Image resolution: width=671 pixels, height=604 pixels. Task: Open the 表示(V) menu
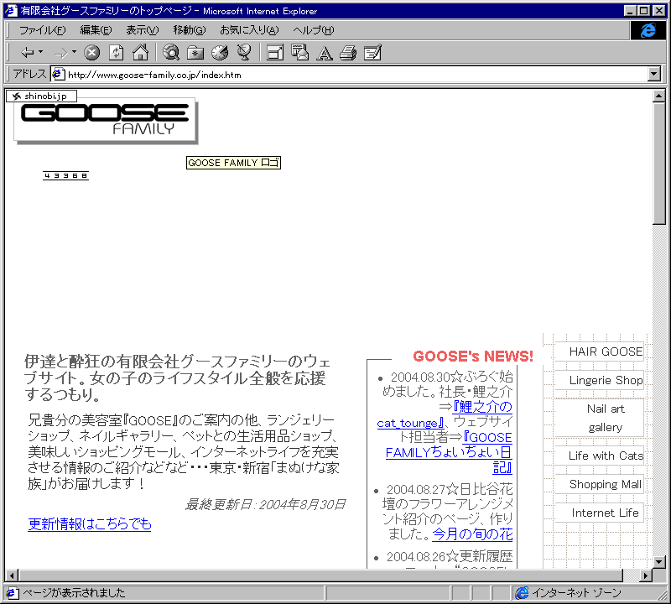point(142,30)
